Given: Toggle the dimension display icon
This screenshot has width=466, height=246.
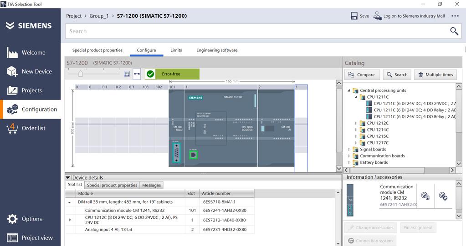Looking at the screenshot, I should point(137,74).
